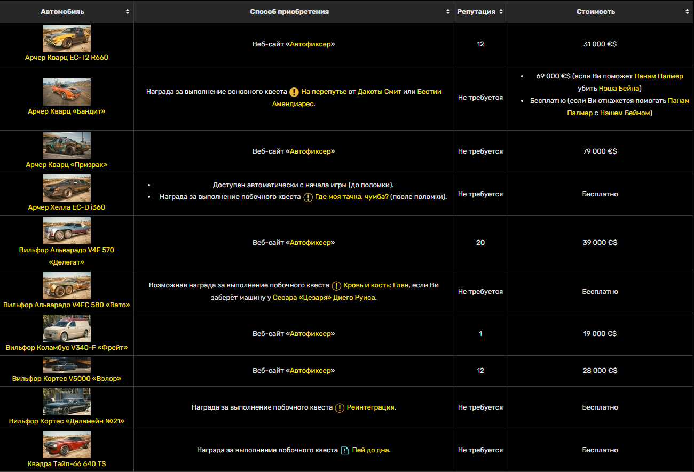Click Автомобиль column header
Screen dimensions: 694x472
coord(67,11)
